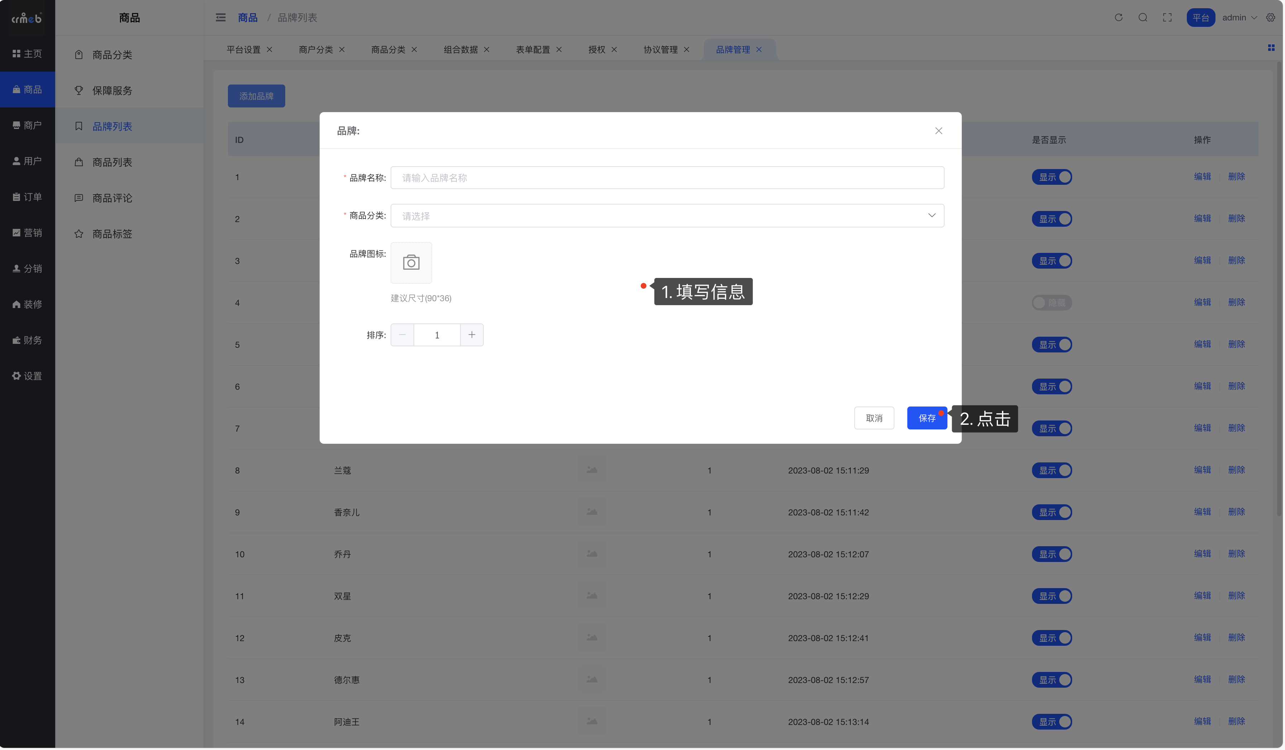Screen dimensions: 1285x750
Task: Toggle the 显示 switch for row 8
Action: (x=1051, y=470)
